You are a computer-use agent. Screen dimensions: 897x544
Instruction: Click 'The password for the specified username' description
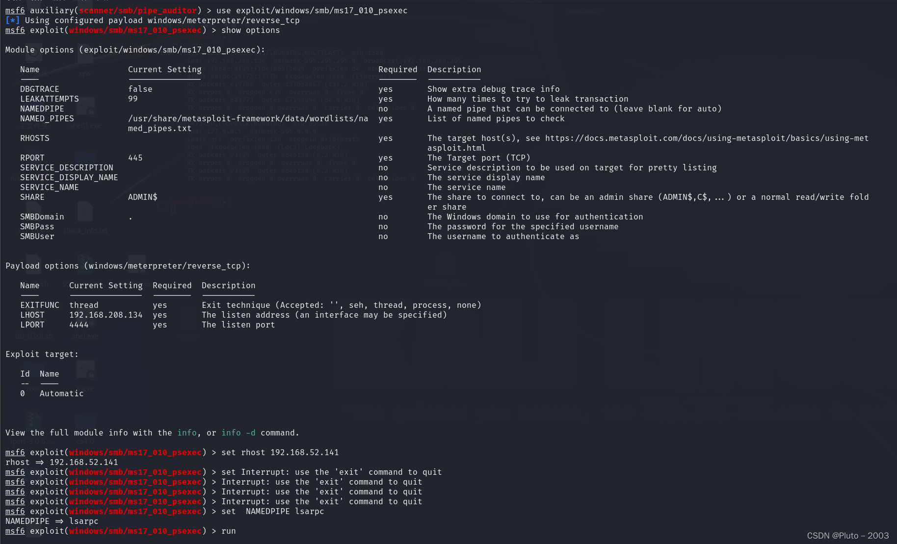click(523, 227)
